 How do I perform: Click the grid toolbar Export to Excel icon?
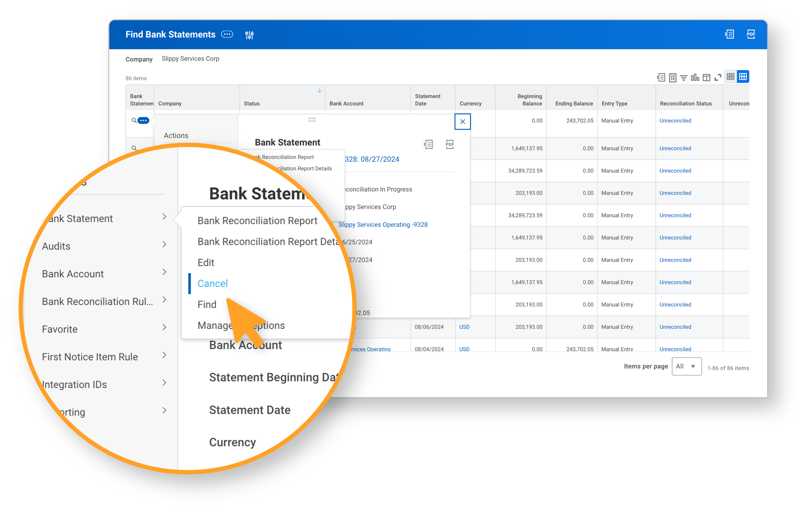coord(661,77)
